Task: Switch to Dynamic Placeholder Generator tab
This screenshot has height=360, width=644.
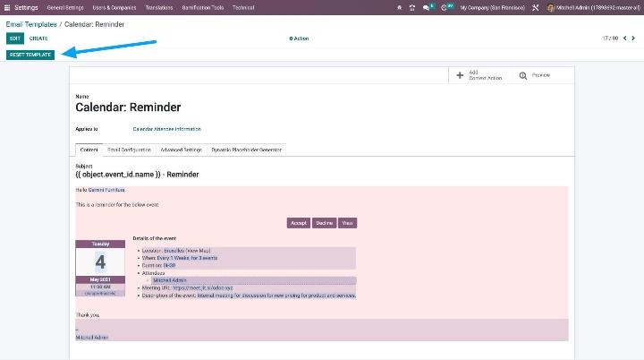Action: click(x=246, y=150)
